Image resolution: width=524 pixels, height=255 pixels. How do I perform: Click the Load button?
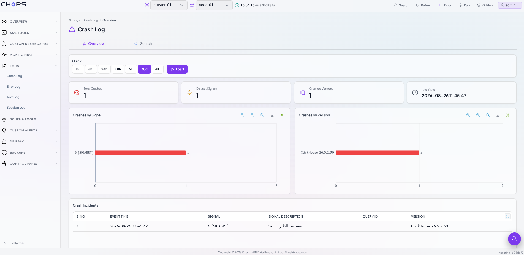coord(177,69)
